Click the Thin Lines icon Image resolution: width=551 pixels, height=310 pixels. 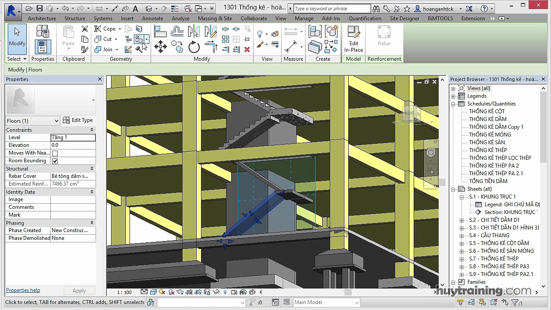(175, 8)
